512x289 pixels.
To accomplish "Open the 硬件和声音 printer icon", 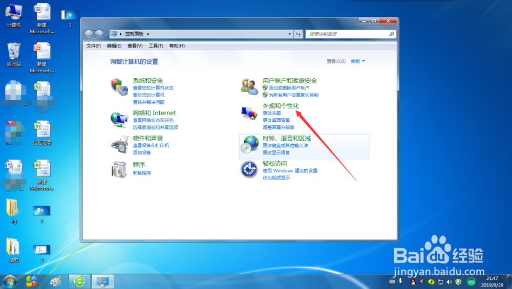I will point(119,144).
